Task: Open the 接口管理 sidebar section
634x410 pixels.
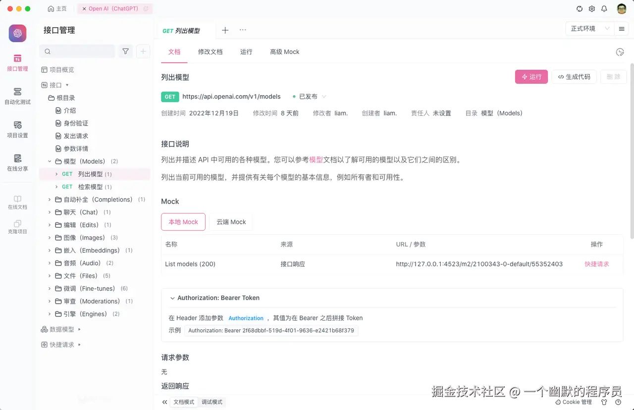Action: point(17,63)
